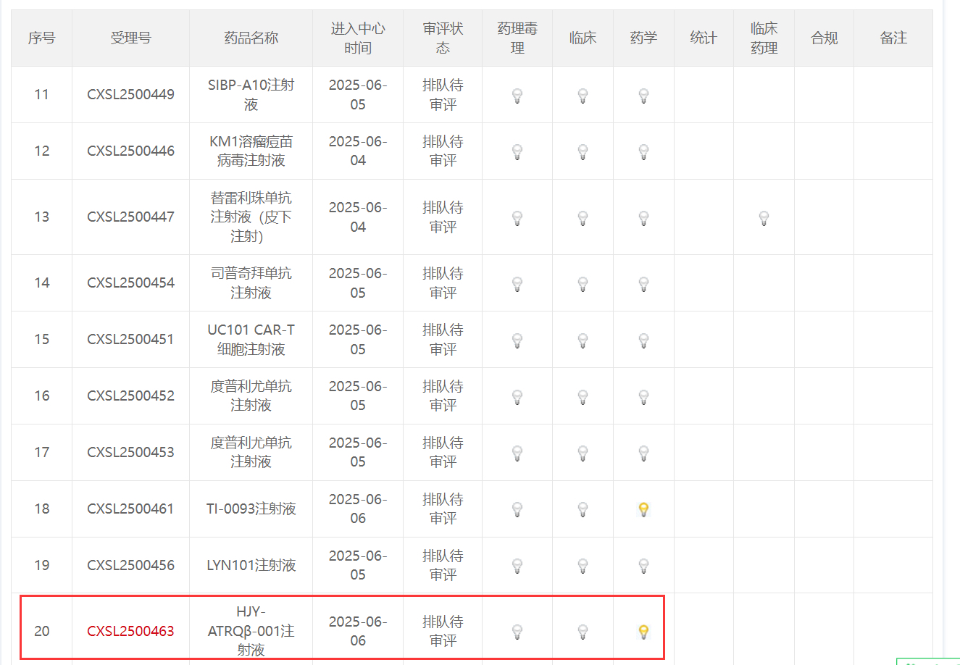960x665 pixels.
Task: Click sequence number 13
Action: (41, 217)
